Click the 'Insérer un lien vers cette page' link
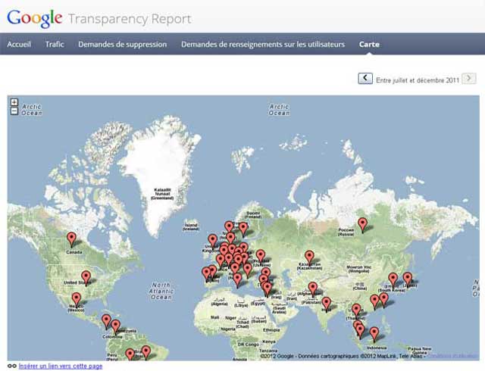 click(61, 366)
